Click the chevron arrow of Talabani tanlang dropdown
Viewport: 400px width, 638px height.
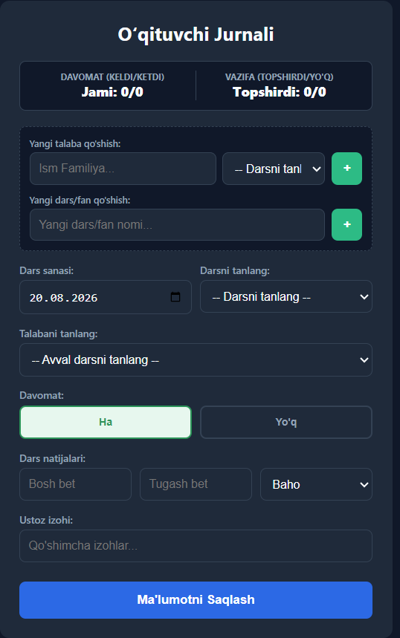point(364,359)
